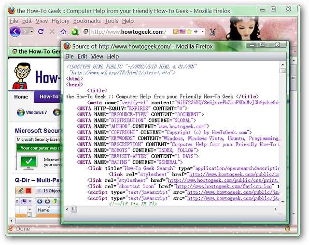Click the rabbit-eared icon right of address bar

212,32
